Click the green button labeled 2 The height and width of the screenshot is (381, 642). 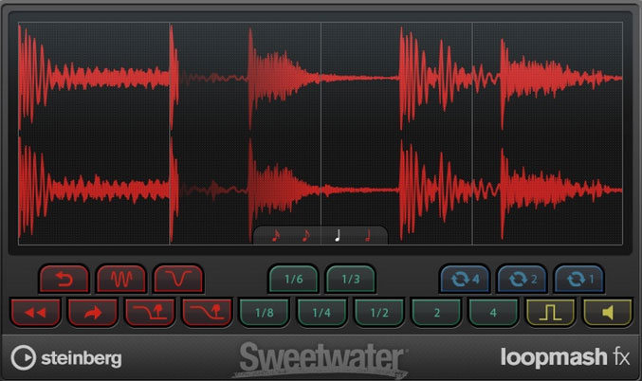[436, 313]
